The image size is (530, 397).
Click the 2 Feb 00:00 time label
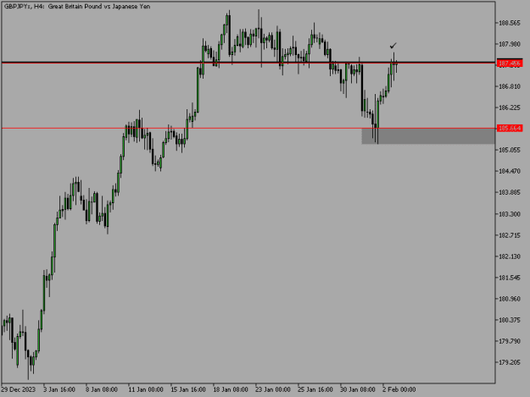tap(399, 389)
